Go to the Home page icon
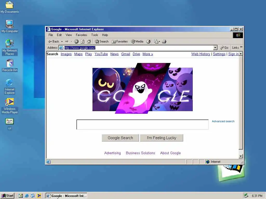This screenshot has height=199, width=266. [x=89, y=41]
